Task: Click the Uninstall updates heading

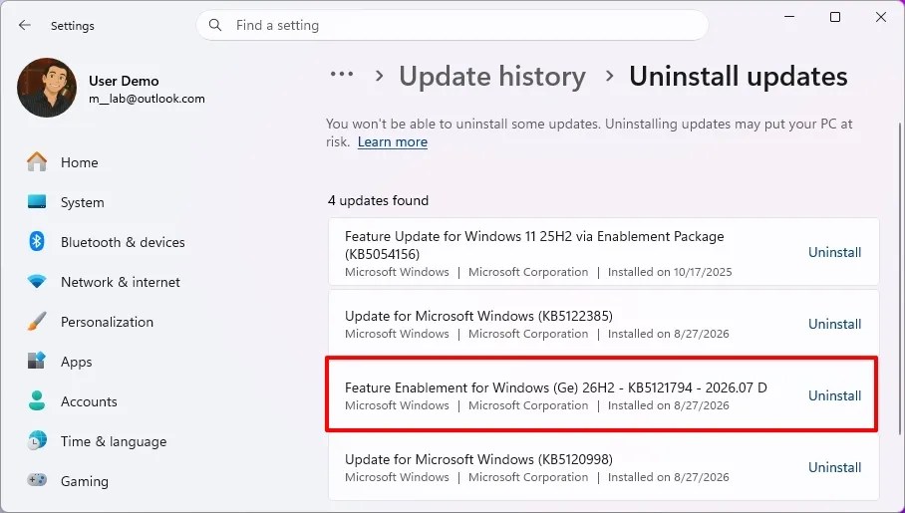Action: (739, 76)
